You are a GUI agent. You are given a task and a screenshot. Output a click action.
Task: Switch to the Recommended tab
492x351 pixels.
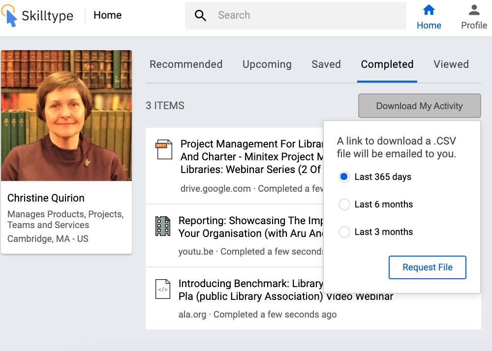(186, 64)
